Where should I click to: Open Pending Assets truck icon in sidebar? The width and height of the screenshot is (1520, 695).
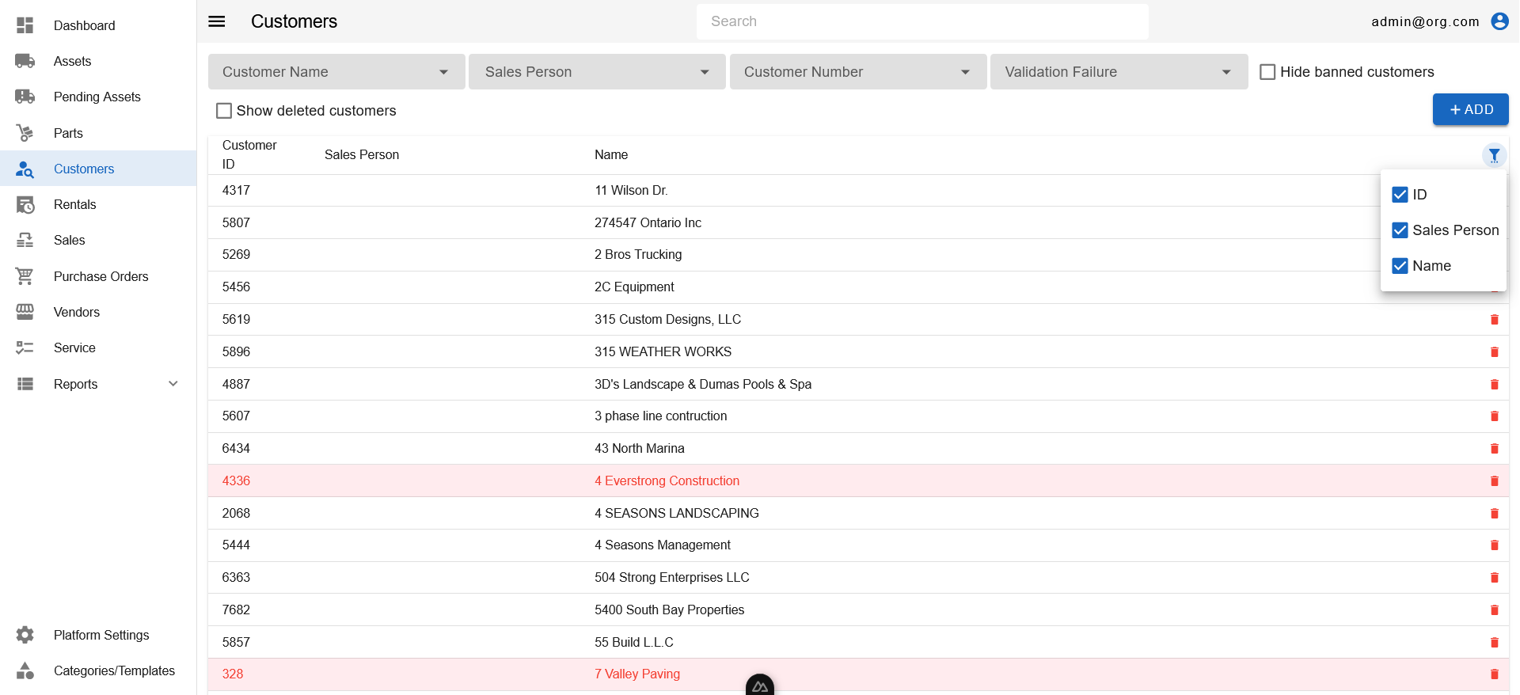(25, 97)
